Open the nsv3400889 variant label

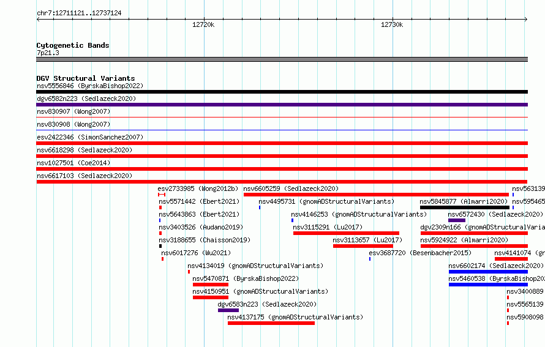click(525, 291)
